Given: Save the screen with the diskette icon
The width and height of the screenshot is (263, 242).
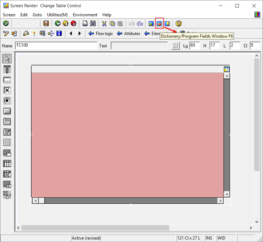Looking at the screenshot, I should pyautogui.click(x=46, y=23).
